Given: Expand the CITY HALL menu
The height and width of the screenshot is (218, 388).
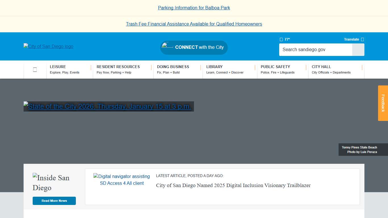Looking at the screenshot, I should coord(321,70).
